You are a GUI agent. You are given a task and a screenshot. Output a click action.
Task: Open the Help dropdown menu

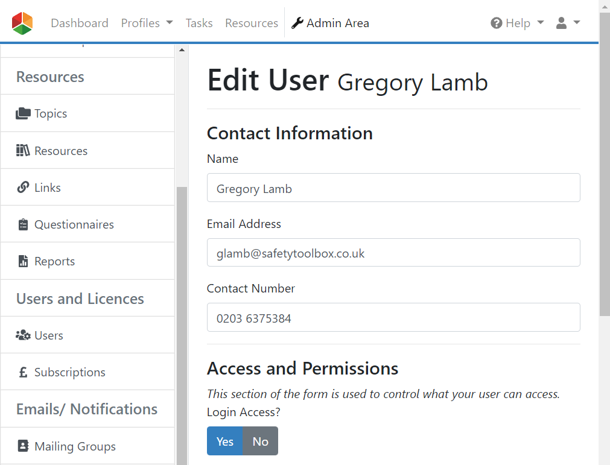[517, 24]
